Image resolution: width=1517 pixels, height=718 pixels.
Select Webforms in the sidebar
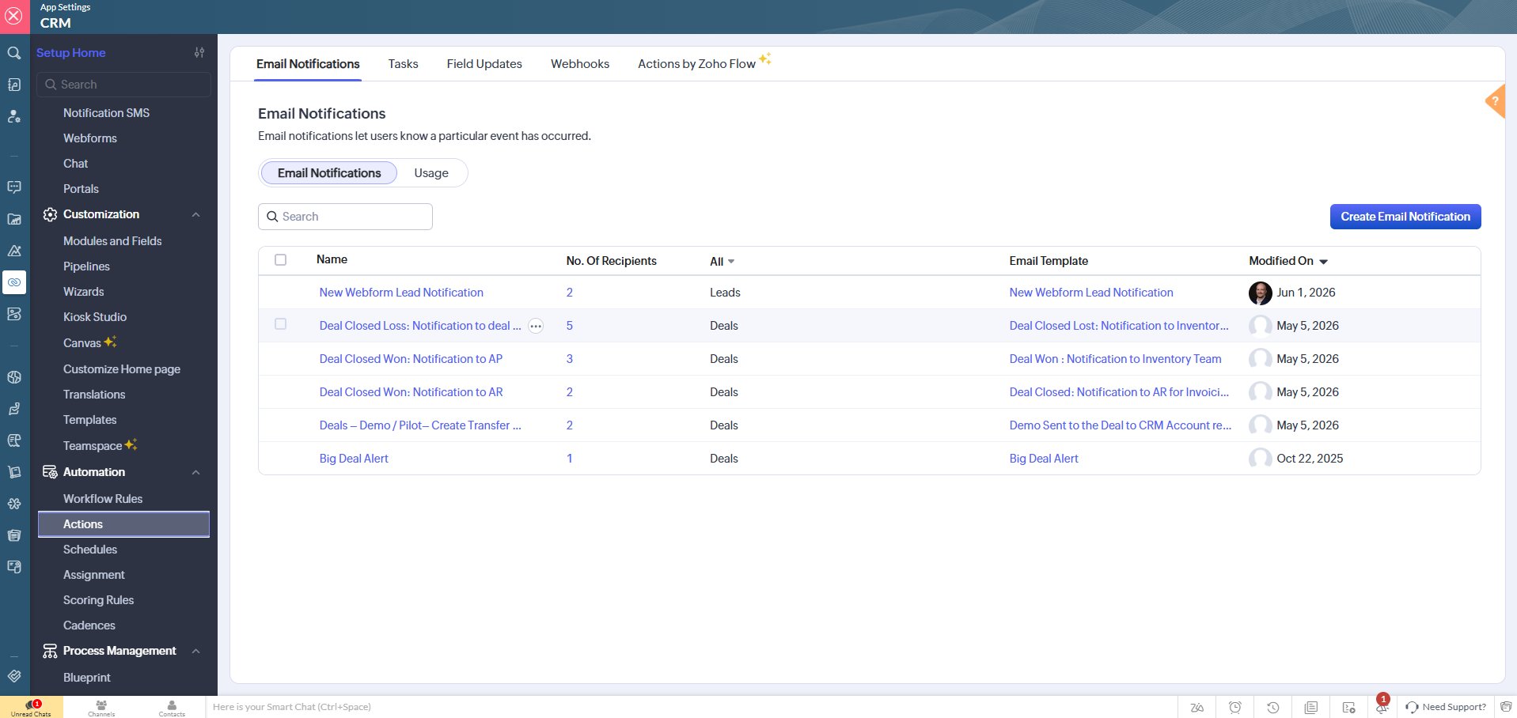[x=90, y=138]
